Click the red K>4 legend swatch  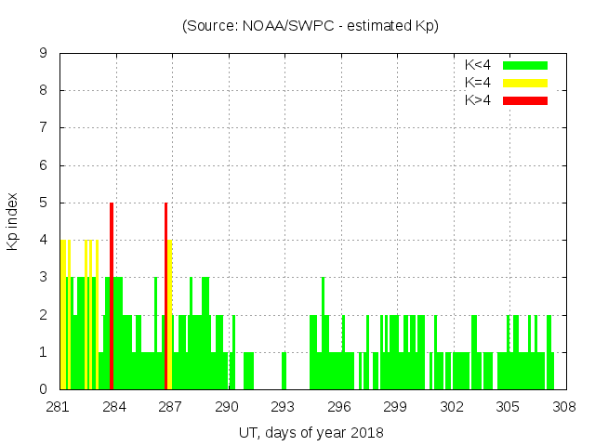click(525, 100)
